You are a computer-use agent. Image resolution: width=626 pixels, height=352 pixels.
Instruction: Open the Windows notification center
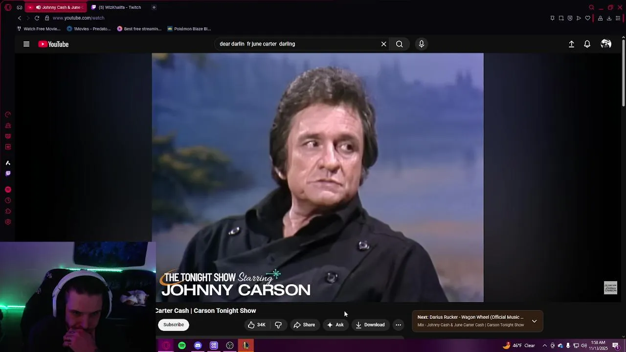(616, 346)
